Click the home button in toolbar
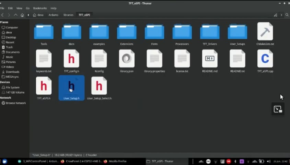This screenshot has width=290, height=165. click(x=22, y=15)
